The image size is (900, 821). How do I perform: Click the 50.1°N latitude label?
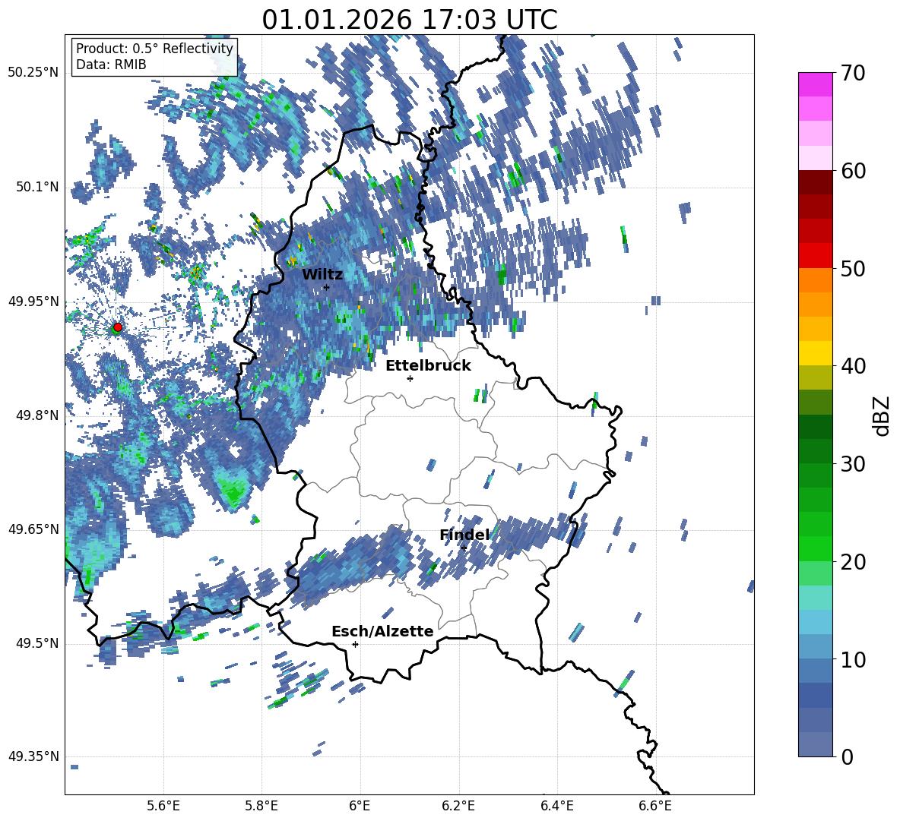point(36,187)
